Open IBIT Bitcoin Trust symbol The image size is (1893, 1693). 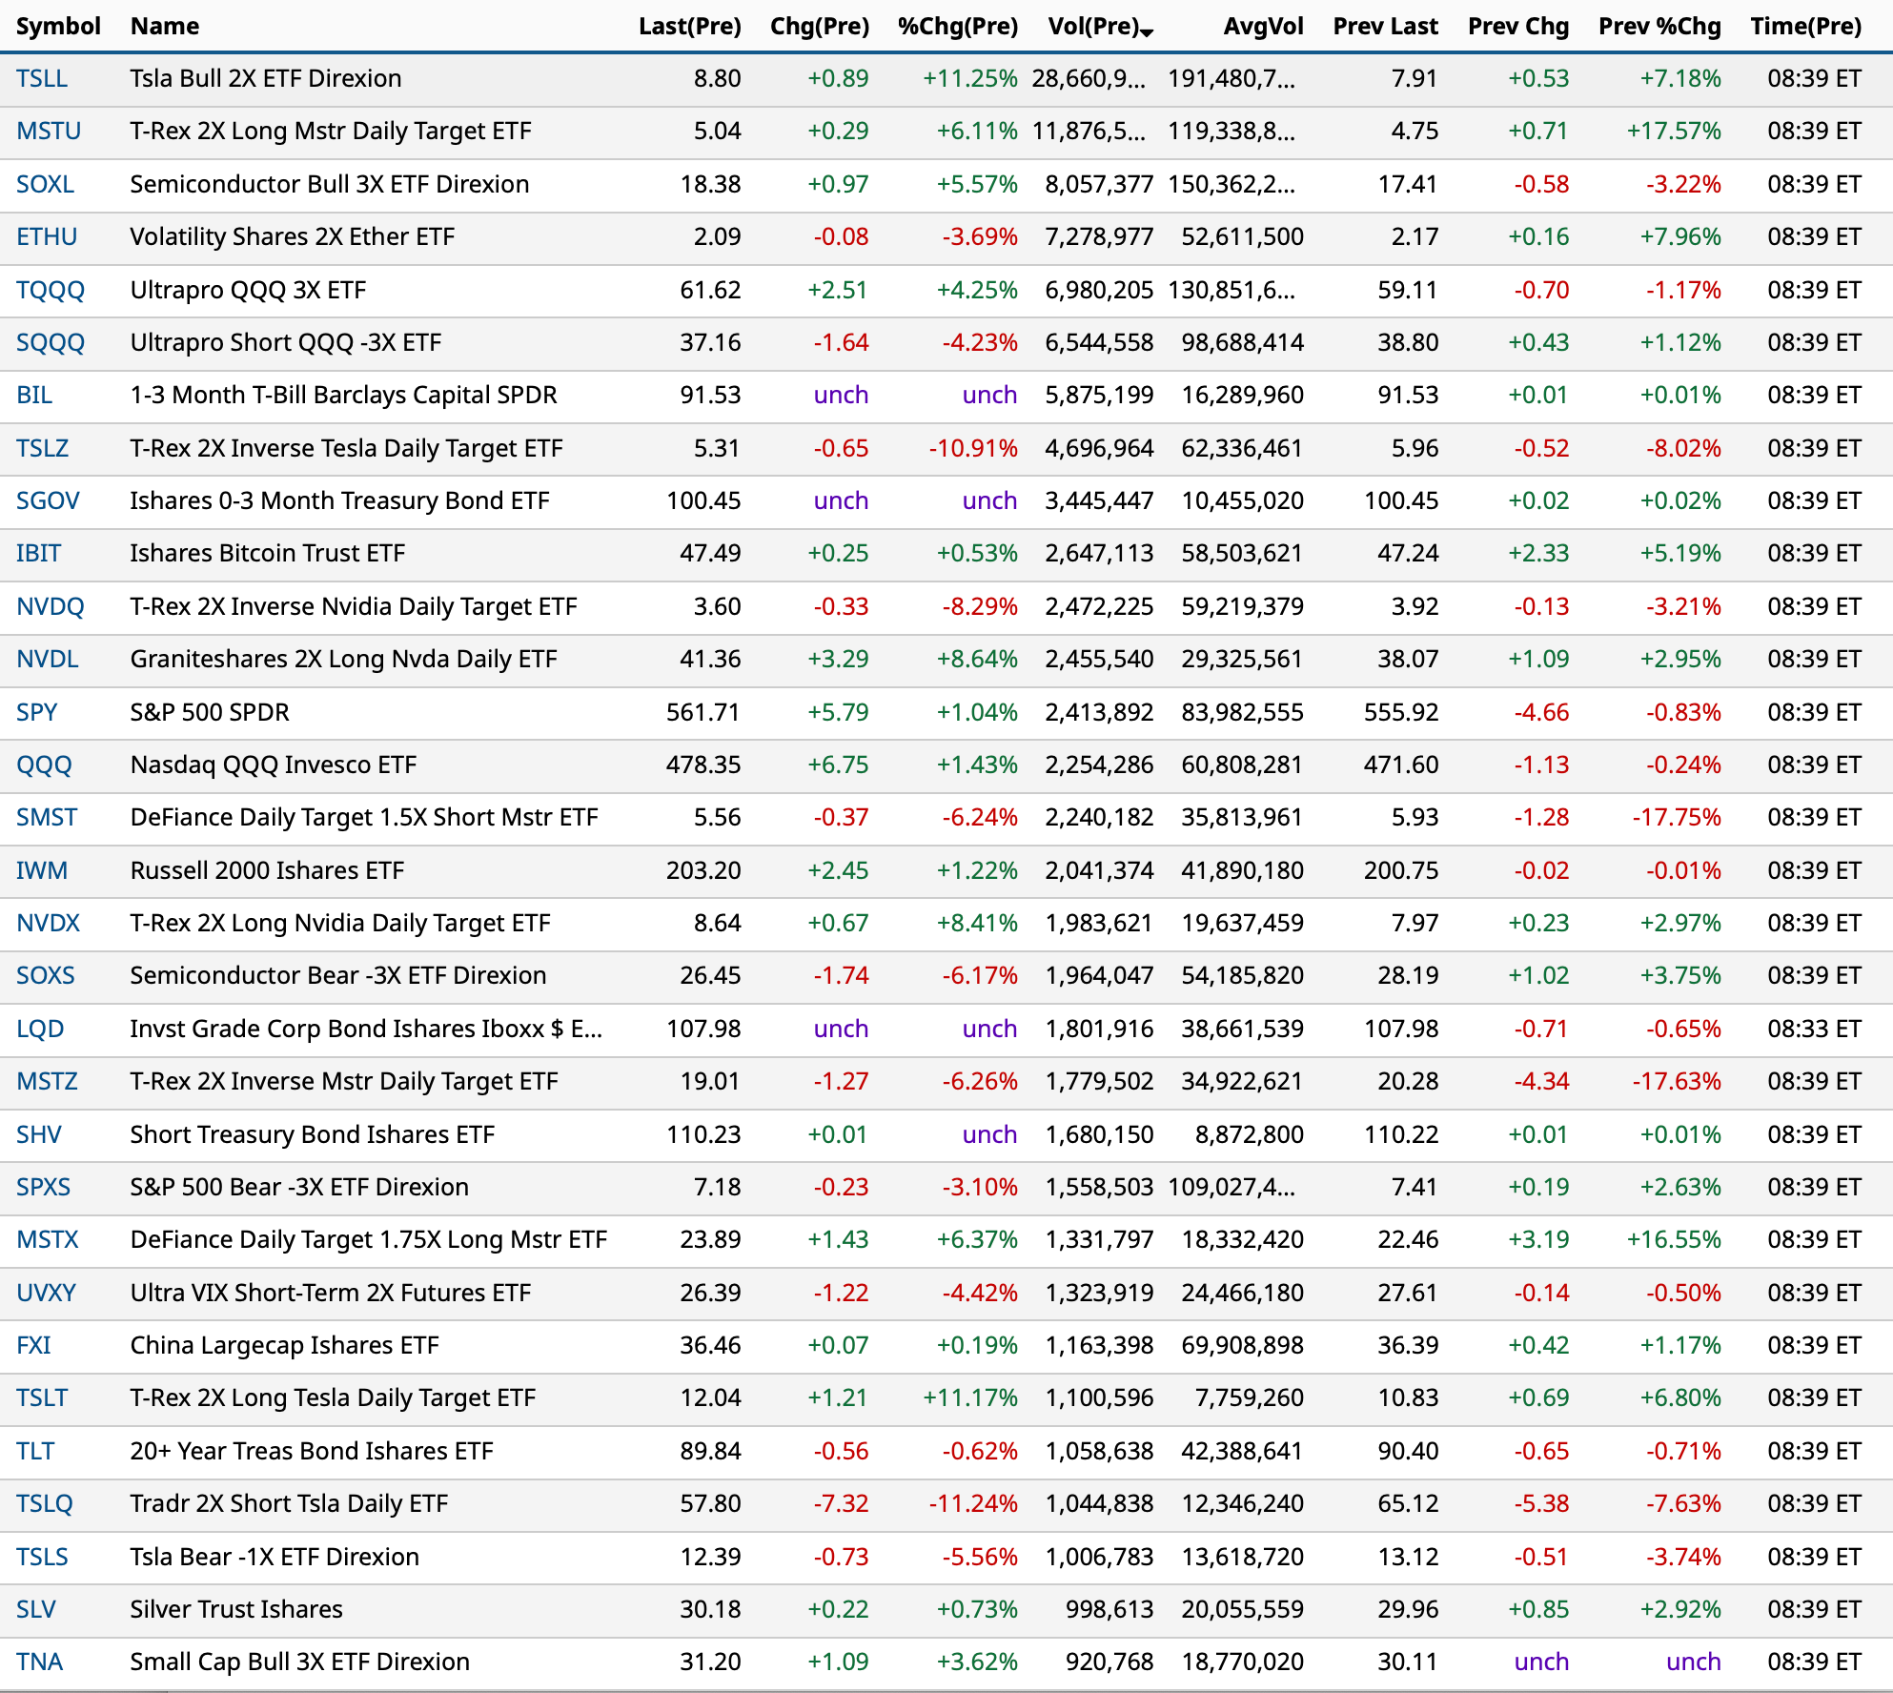38,554
